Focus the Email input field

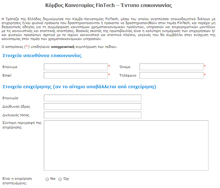coord(76,75)
